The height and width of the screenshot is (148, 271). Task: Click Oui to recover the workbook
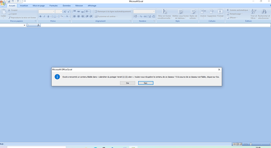[128, 83]
